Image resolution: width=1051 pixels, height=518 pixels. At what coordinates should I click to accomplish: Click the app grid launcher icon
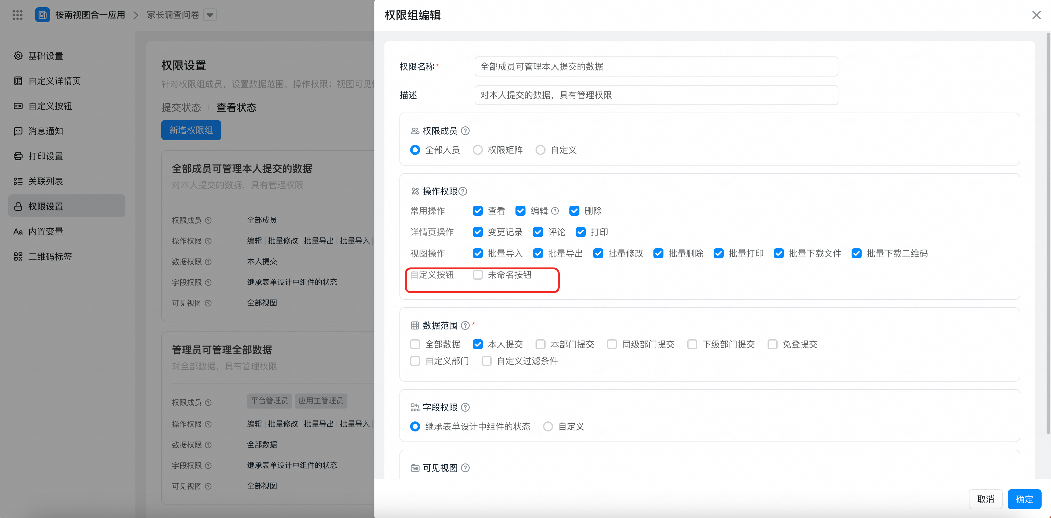(x=17, y=15)
